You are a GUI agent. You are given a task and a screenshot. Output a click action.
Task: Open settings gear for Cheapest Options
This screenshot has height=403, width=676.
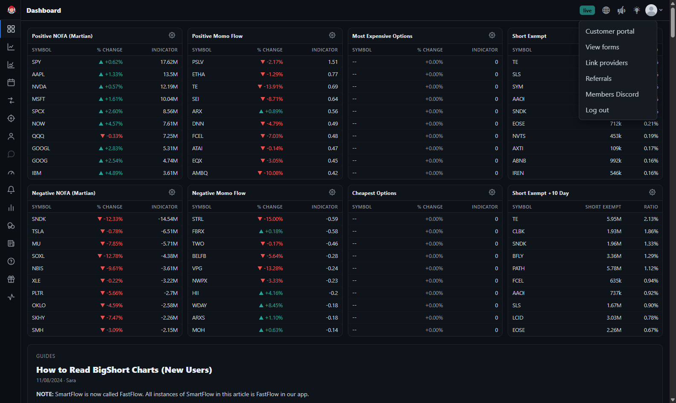(x=492, y=192)
